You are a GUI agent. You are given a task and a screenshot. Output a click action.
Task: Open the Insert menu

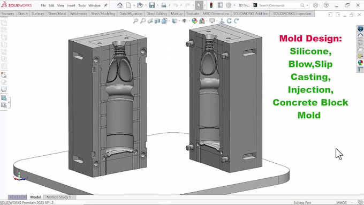pyautogui.click(x=71, y=5)
